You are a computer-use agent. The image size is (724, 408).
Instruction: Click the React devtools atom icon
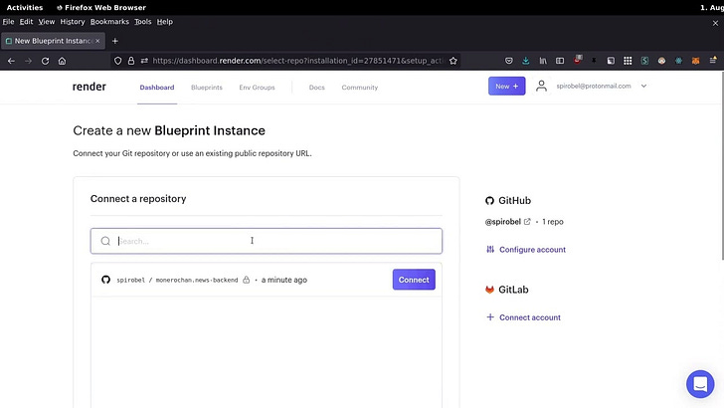[x=678, y=61]
